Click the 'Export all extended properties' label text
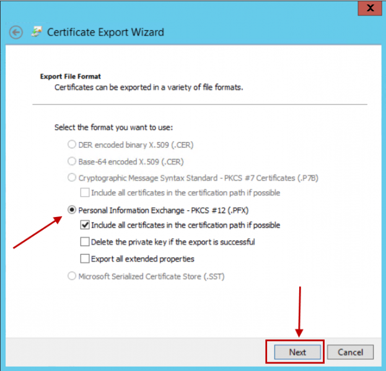Screen dimensions: 386x371 coord(143,258)
